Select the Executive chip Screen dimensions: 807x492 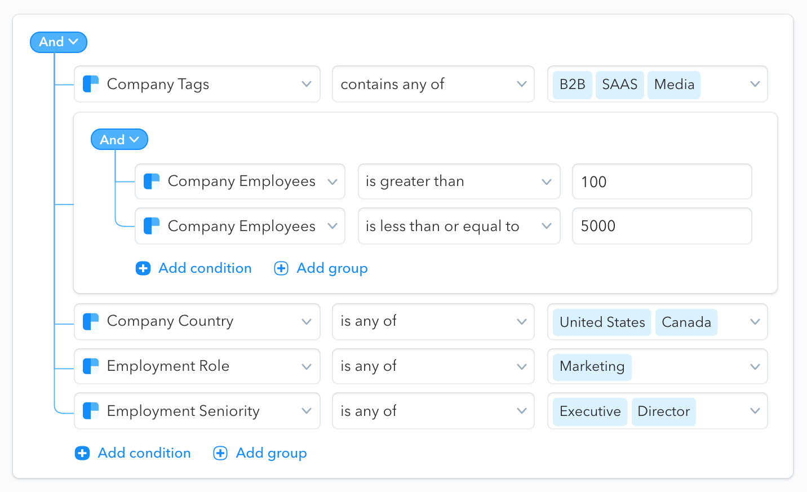590,411
